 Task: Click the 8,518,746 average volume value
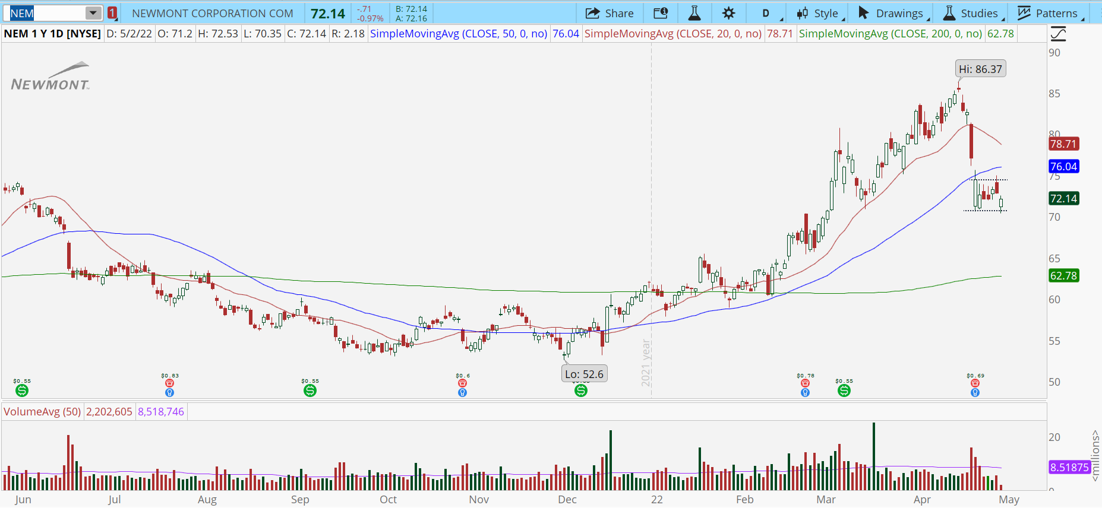[161, 411]
